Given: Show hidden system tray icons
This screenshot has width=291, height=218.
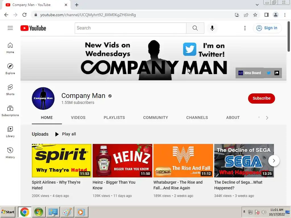Looking at the screenshot, I should (x=244, y=211).
